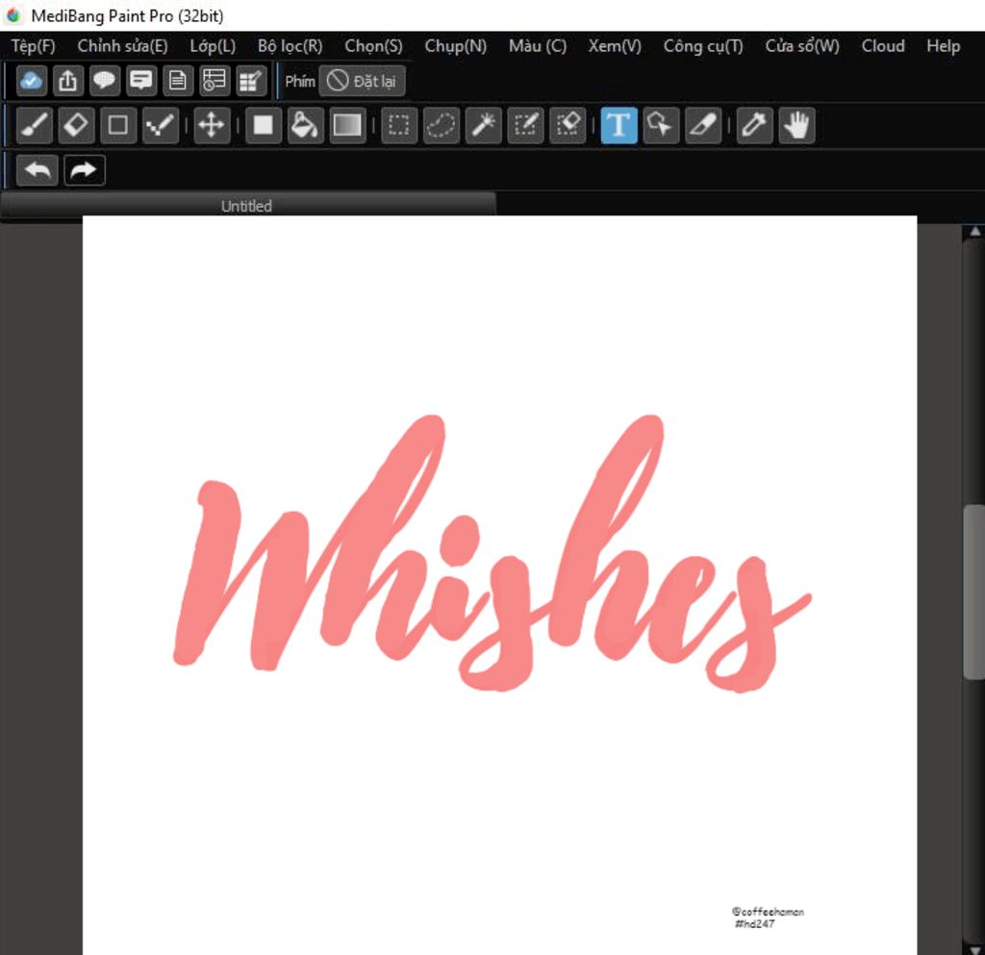Open the Tệp(F) menu
This screenshot has height=955, width=985.
pyautogui.click(x=34, y=46)
